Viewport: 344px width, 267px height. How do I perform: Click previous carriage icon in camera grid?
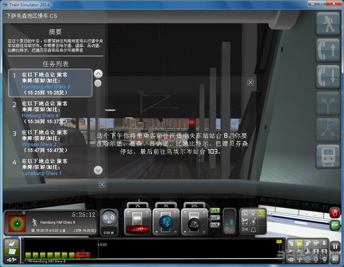pos(316,251)
